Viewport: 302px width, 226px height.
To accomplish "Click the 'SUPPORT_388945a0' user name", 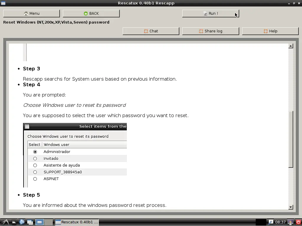I will coord(63,172).
